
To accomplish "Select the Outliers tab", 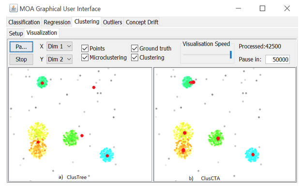I will [112, 22].
